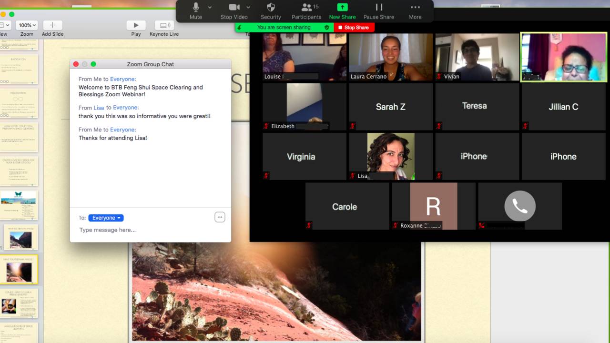This screenshot has height=343, width=610.
Task: Open the microphone audio options chevron
Action: (210, 7)
